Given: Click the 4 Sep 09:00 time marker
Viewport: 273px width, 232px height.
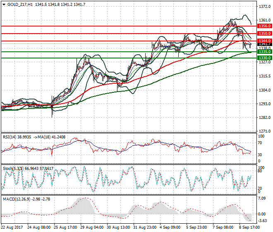Looking at the screenshot, I should click(170, 227).
